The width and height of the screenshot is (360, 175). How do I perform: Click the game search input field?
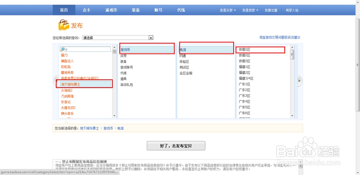85,49
